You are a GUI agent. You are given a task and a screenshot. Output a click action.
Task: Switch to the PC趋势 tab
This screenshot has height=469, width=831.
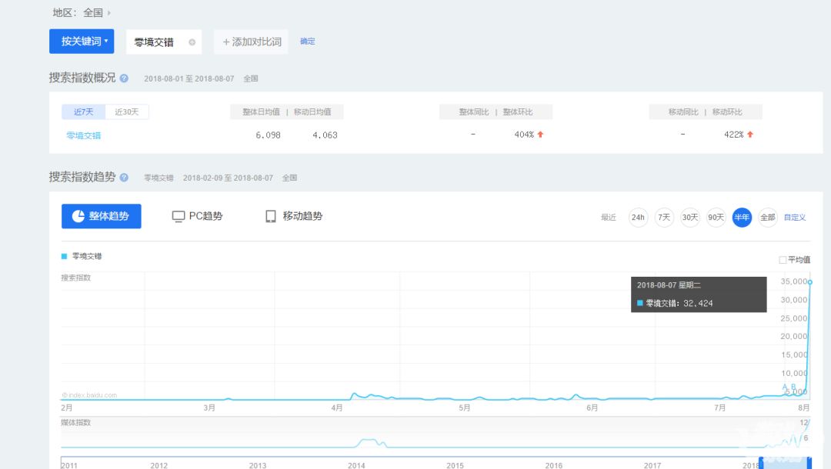click(x=197, y=216)
